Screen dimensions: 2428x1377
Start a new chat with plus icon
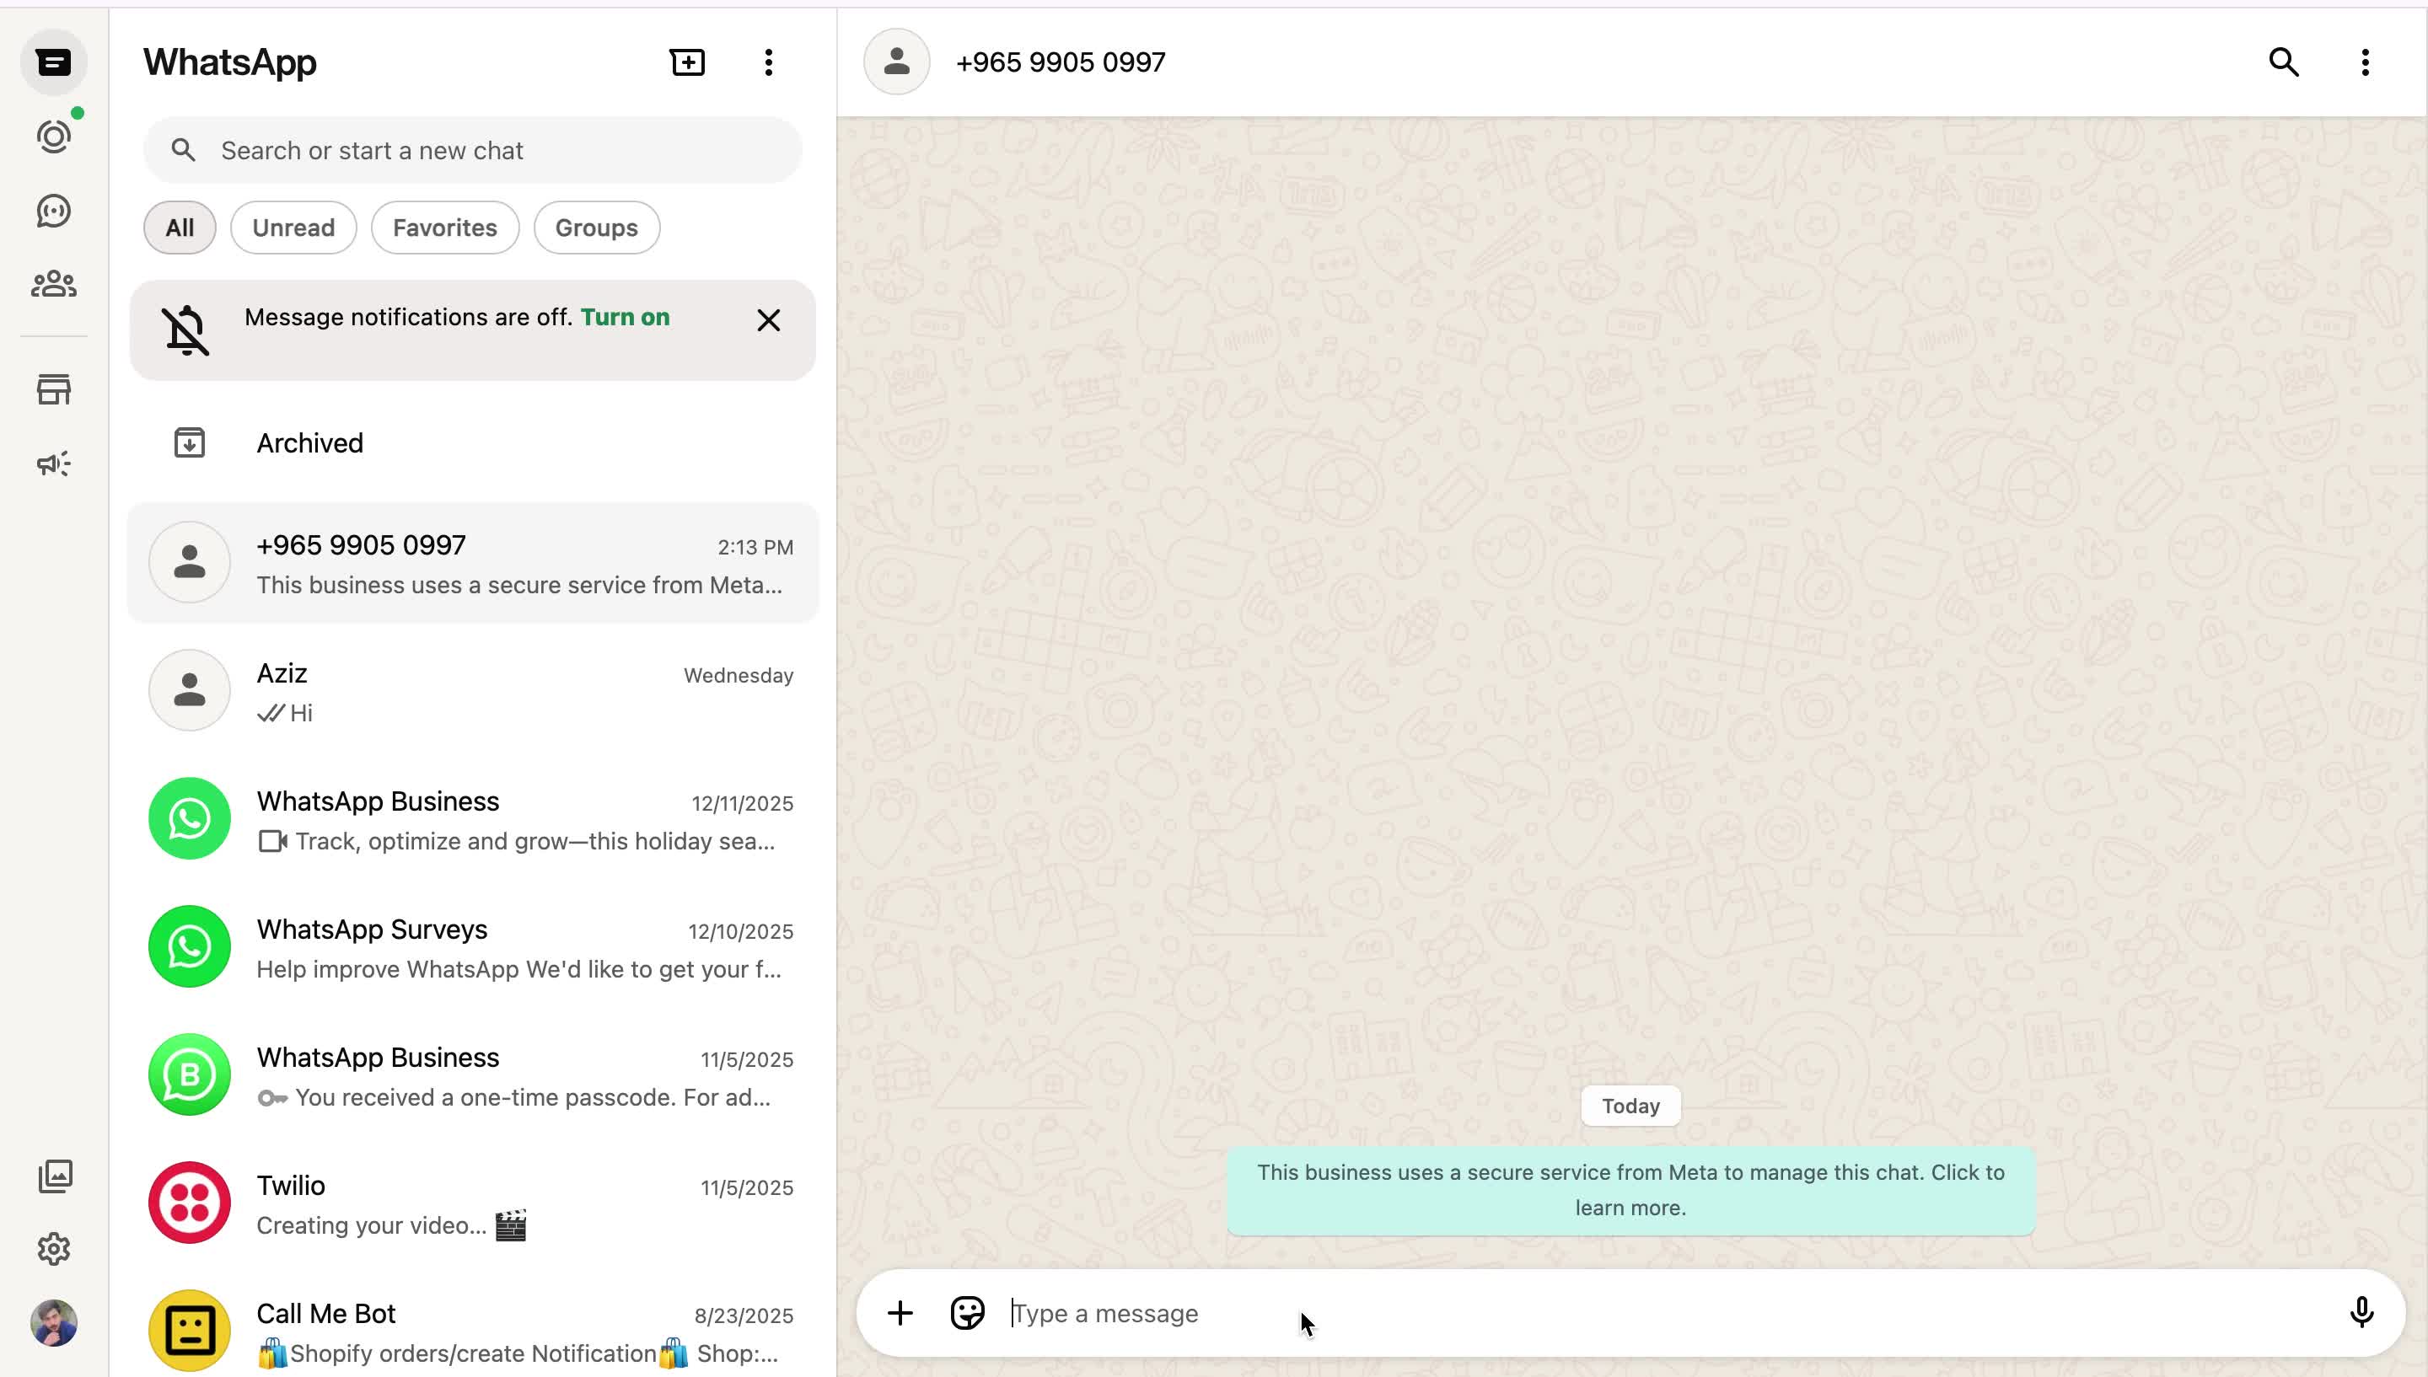pyautogui.click(x=688, y=62)
